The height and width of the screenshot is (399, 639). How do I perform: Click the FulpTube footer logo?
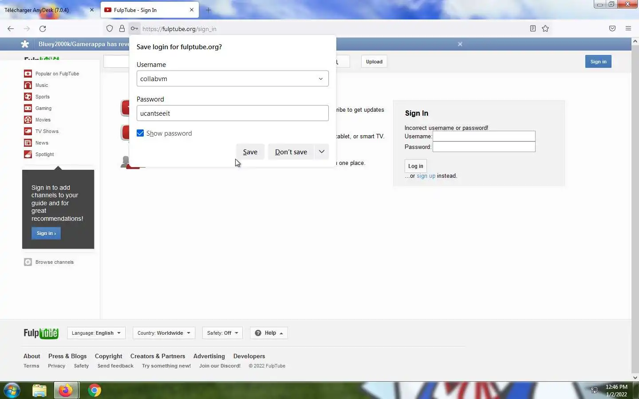pyautogui.click(x=41, y=333)
